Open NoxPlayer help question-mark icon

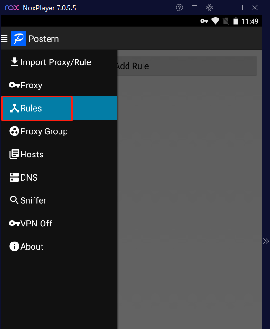(179, 8)
